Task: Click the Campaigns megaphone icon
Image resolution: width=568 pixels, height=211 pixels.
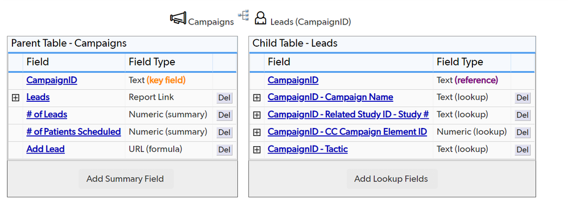Action: [178, 18]
